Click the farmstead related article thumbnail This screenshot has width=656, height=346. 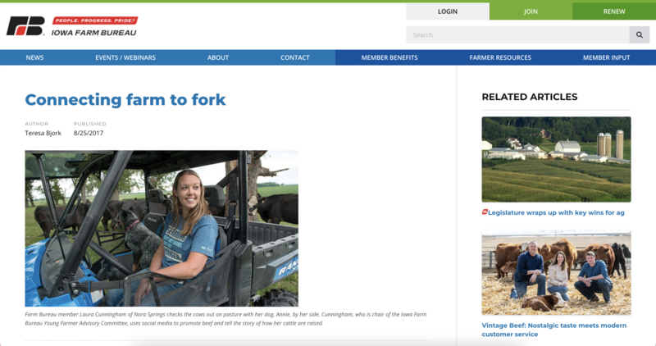tap(557, 159)
